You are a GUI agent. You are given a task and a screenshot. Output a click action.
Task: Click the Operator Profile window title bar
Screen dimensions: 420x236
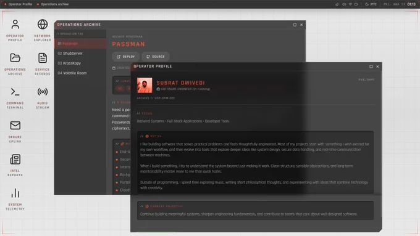pyautogui.click(x=256, y=67)
